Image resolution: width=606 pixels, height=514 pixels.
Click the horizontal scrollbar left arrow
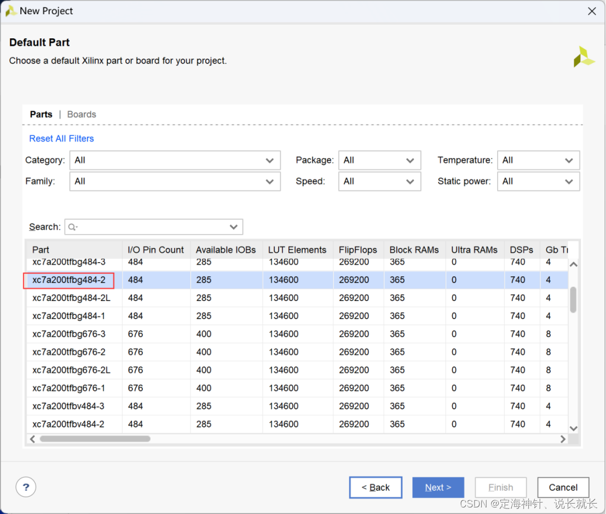[32, 439]
